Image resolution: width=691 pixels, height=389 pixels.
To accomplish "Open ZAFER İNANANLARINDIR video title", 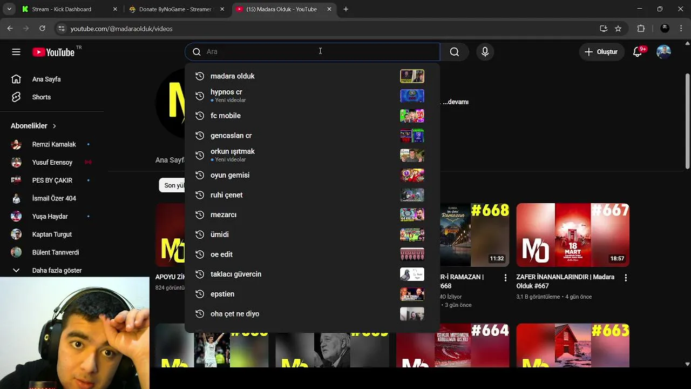I will [565, 281].
